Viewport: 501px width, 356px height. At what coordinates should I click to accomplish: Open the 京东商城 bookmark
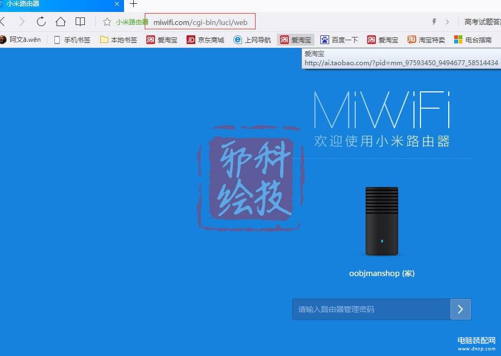206,40
